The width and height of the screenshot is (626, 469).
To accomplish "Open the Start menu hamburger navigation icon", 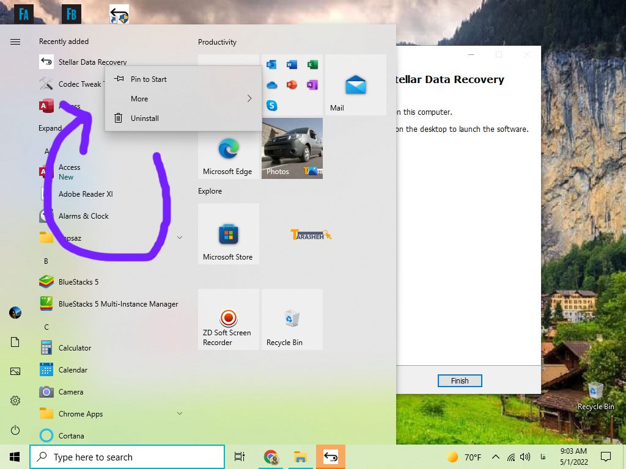I will point(15,42).
